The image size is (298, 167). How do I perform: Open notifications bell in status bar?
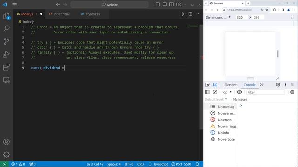[x=197, y=164]
